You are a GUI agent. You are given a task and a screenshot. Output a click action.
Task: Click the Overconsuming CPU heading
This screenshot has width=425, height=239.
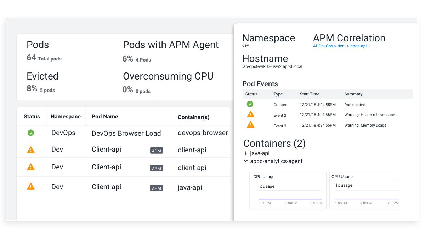pyautogui.click(x=168, y=76)
